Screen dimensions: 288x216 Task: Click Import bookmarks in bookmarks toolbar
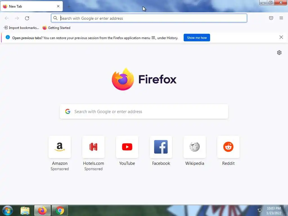(21, 28)
